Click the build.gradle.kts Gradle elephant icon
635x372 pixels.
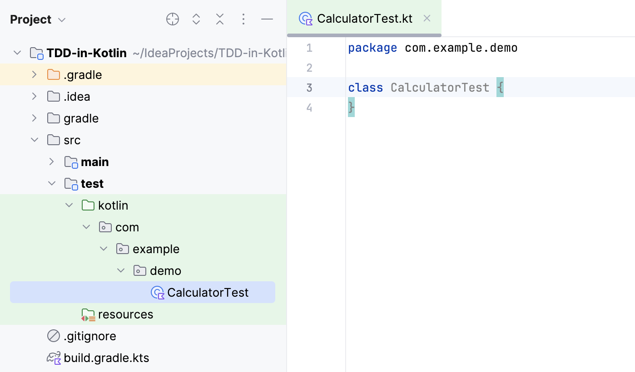(x=53, y=357)
